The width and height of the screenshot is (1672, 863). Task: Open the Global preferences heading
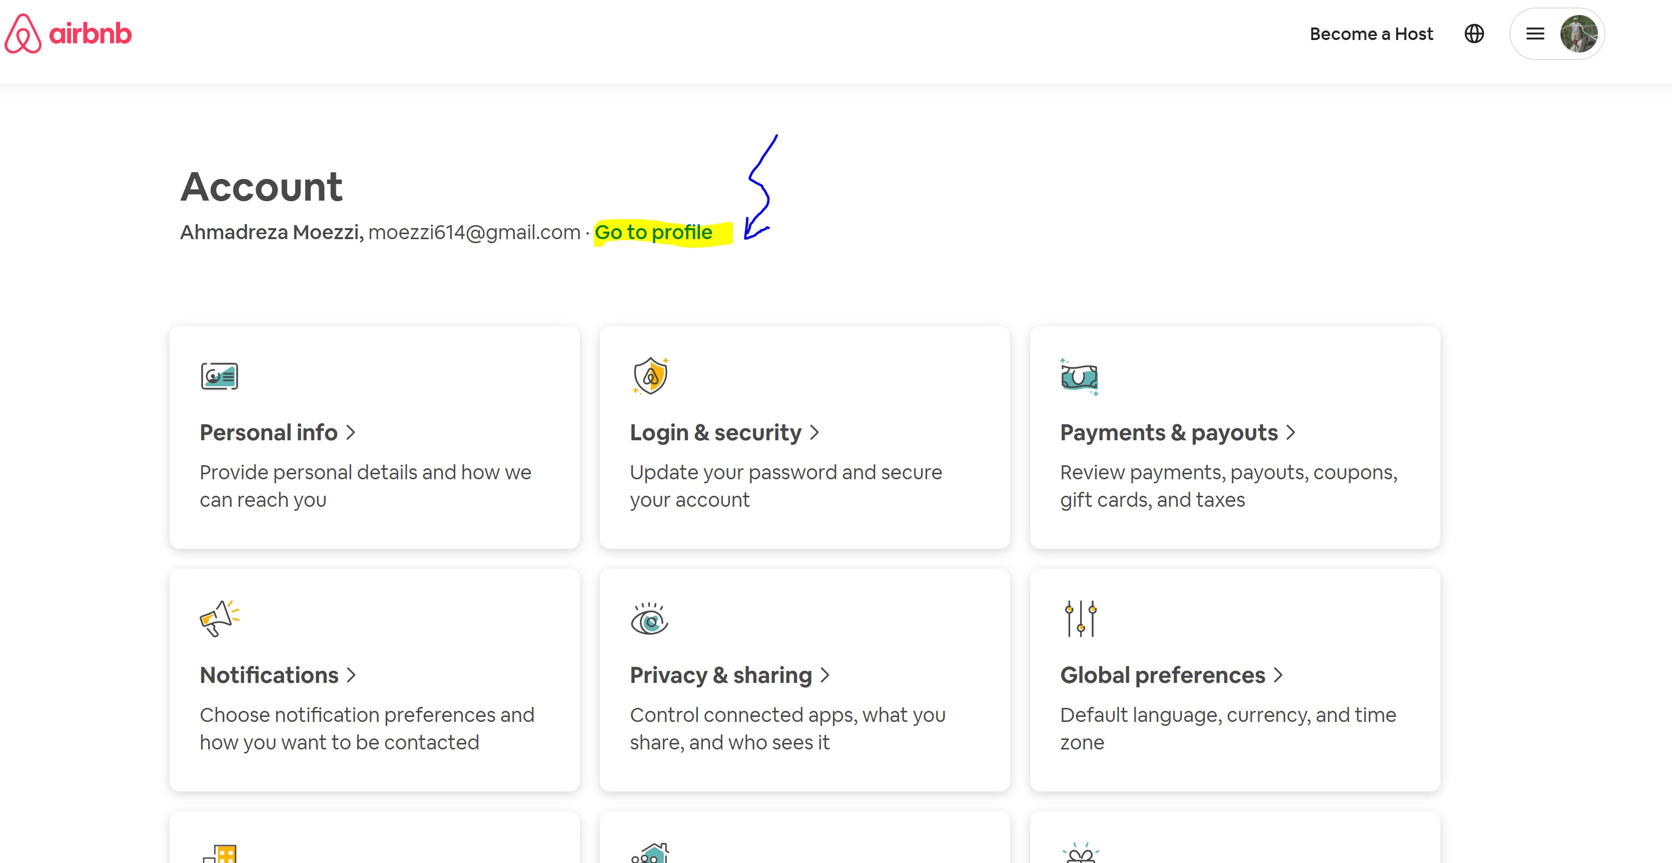[x=1162, y=675]
